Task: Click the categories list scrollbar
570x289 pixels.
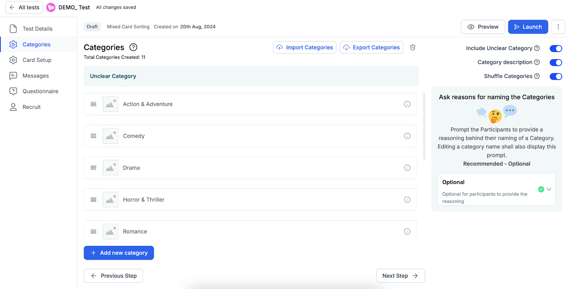Action: tap(424, 127)
